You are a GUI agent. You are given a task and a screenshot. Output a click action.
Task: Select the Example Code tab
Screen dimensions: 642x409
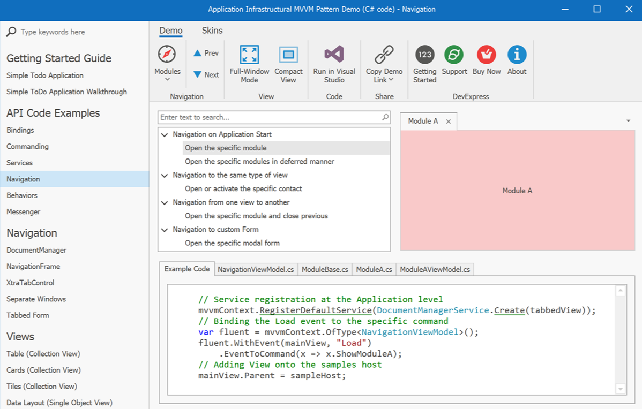pyautogui.click(x=186, y=269)
